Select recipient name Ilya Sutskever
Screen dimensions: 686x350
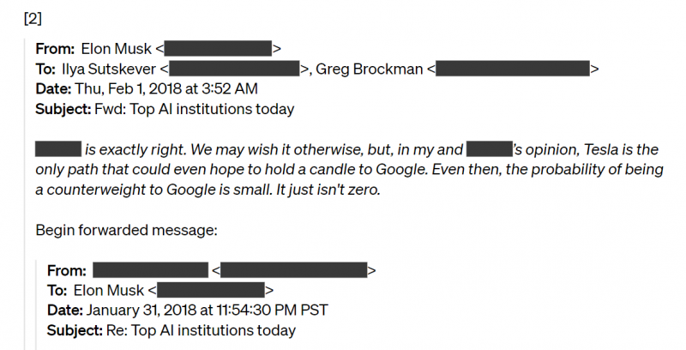pyautogui.click(x=108, y=69)
